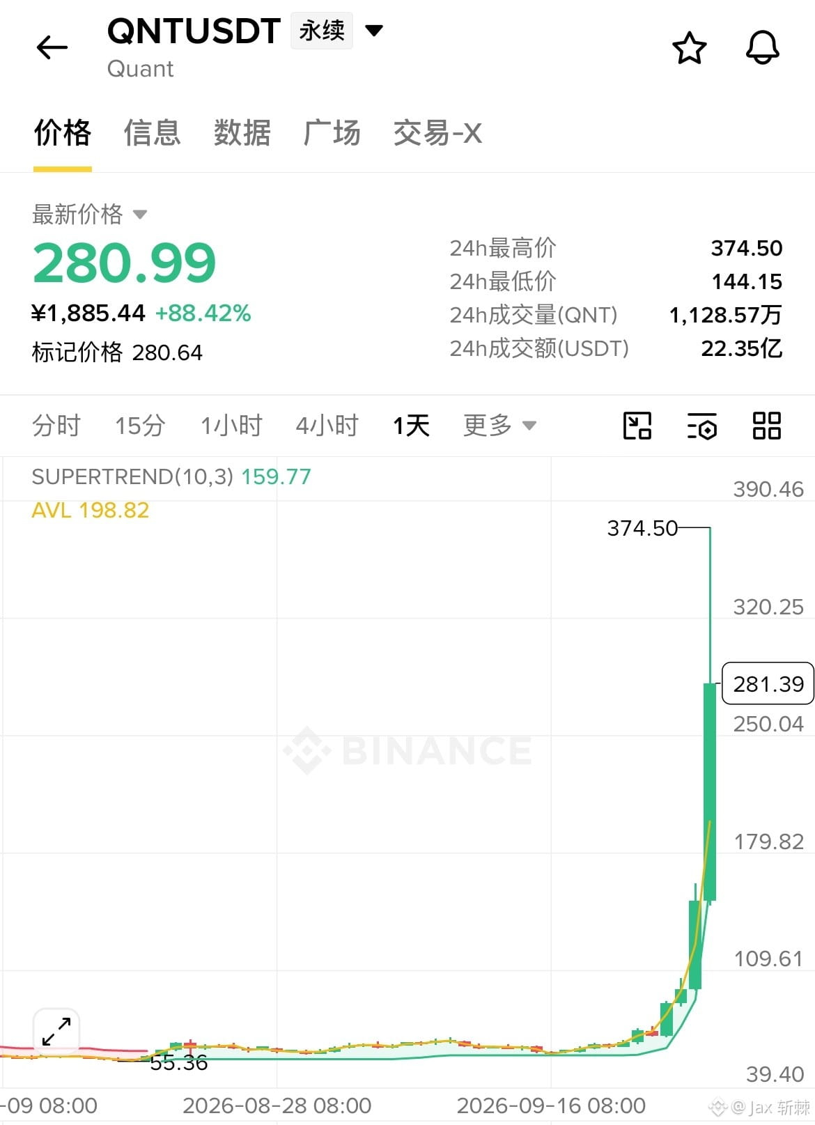Expand the QNTUSDT contract type dropdown arrow
The image size is (815, 1125).
click(374, 31)
